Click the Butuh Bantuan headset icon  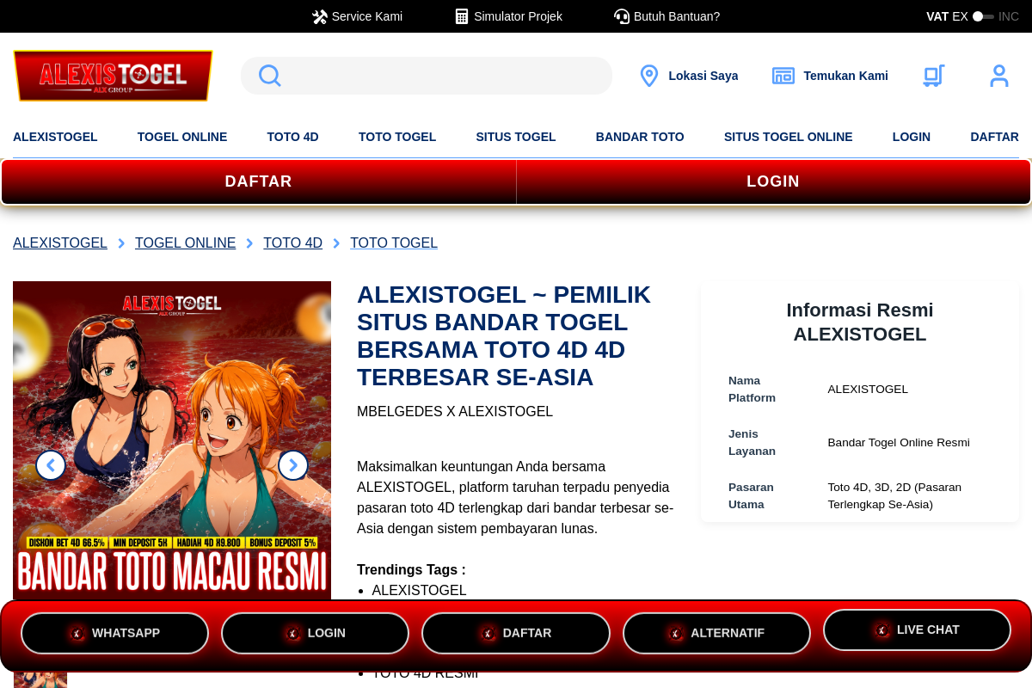click(622, 16)
